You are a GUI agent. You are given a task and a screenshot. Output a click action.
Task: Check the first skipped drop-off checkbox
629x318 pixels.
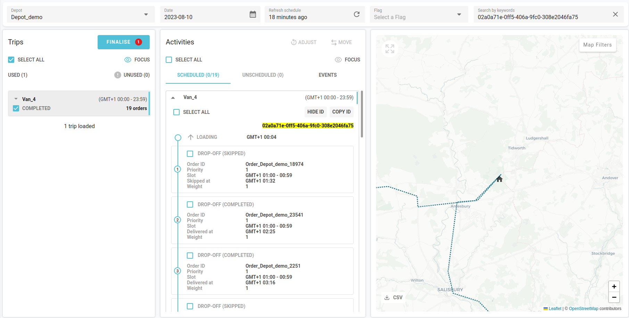coord(190,153)
